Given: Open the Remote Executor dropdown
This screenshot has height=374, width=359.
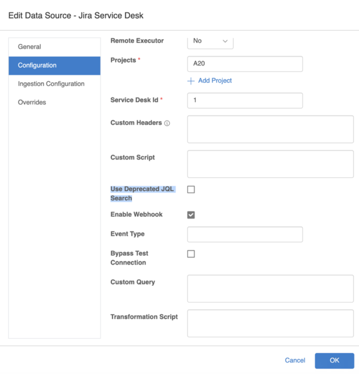Looking at the screenshot, I should (x=210, y=41).
